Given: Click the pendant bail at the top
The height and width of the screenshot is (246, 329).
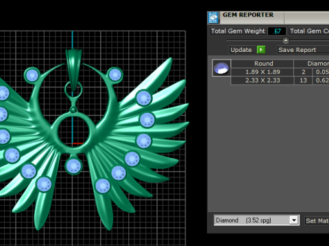Looking at the screenshot, I should click(x=73, y=70).
